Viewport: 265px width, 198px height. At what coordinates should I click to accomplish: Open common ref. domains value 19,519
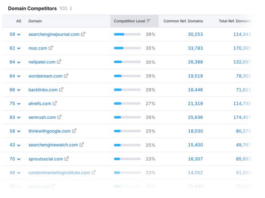195,76
